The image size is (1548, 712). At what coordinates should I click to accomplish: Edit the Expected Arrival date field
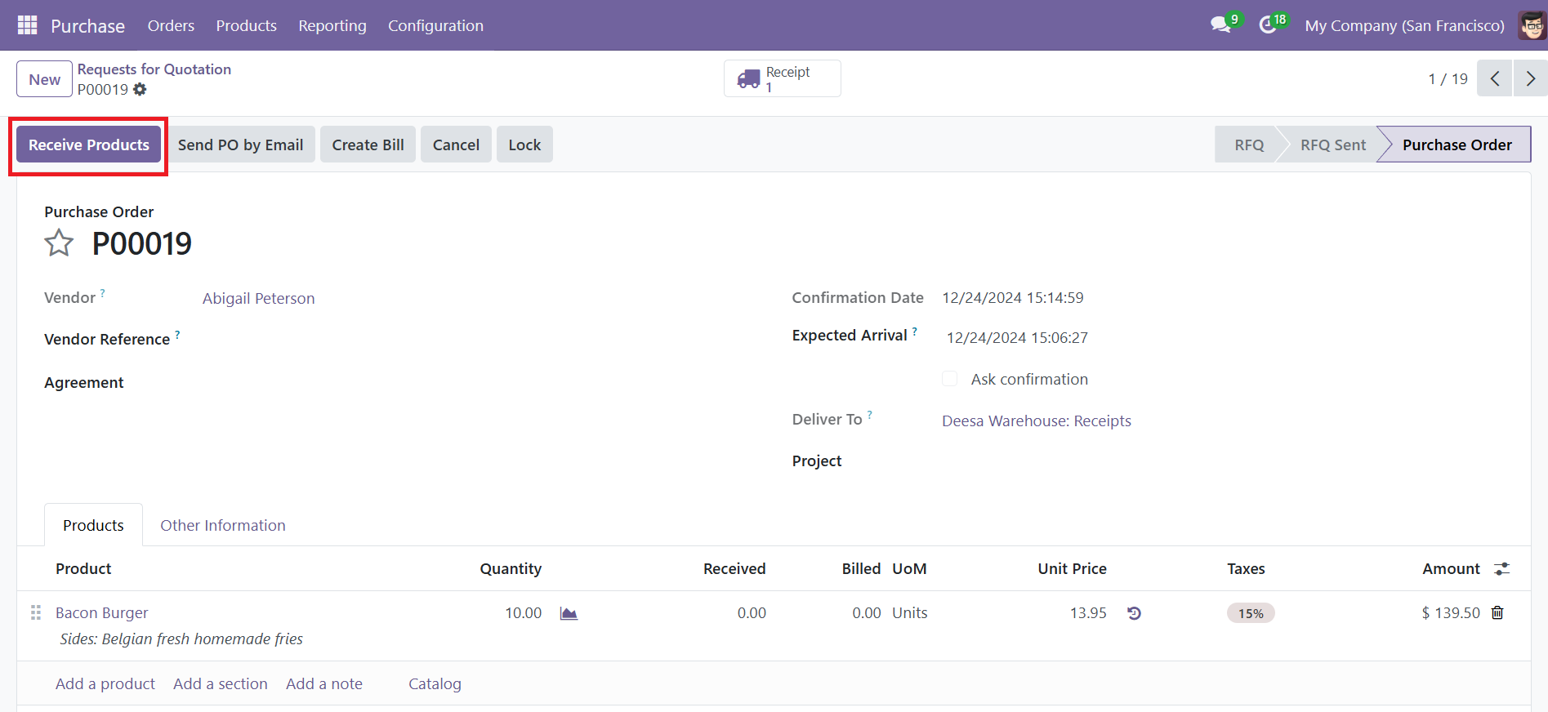(x=1017, y=338)
